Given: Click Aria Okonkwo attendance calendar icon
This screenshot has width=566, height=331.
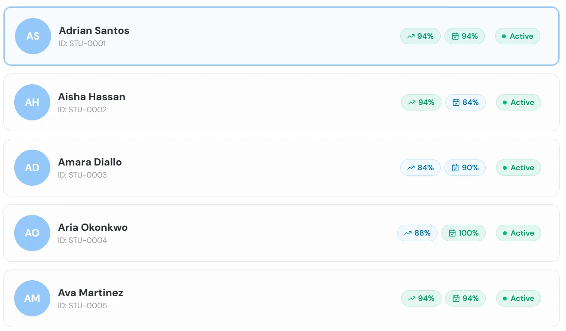Looking at the screenshot, I should tap(452, 233).
